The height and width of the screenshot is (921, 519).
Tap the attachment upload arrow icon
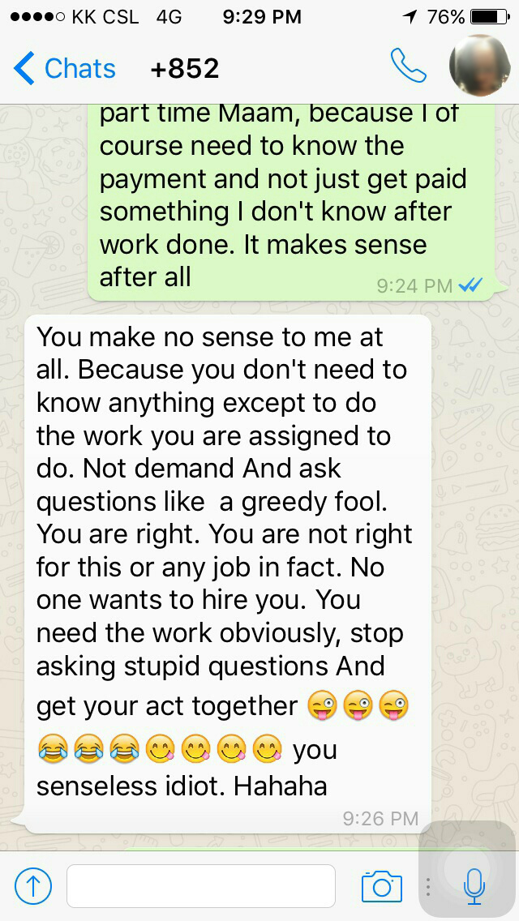(x=33, y=886)
